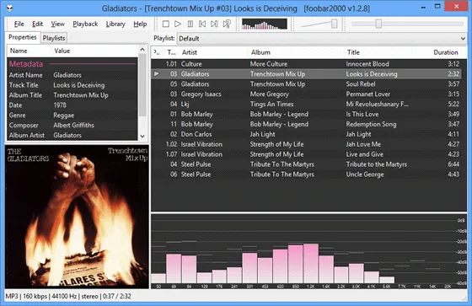Select the Culture Innocent Blood track
Screen dimensions: 472x306
pos(306,64)
